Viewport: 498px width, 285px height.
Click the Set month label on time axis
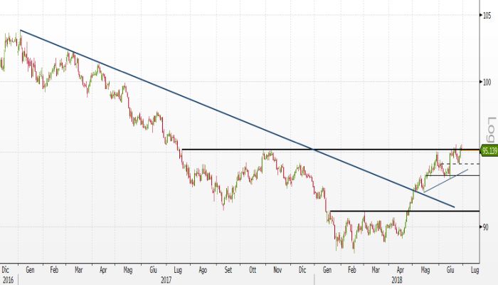(228, 270)
